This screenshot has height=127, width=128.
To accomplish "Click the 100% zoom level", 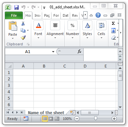I will [x=67, y=119].
